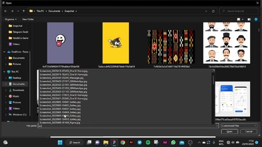This screenshot has height=147, width=262.
Task: Open the Organise menu
Action: point(11,19)
